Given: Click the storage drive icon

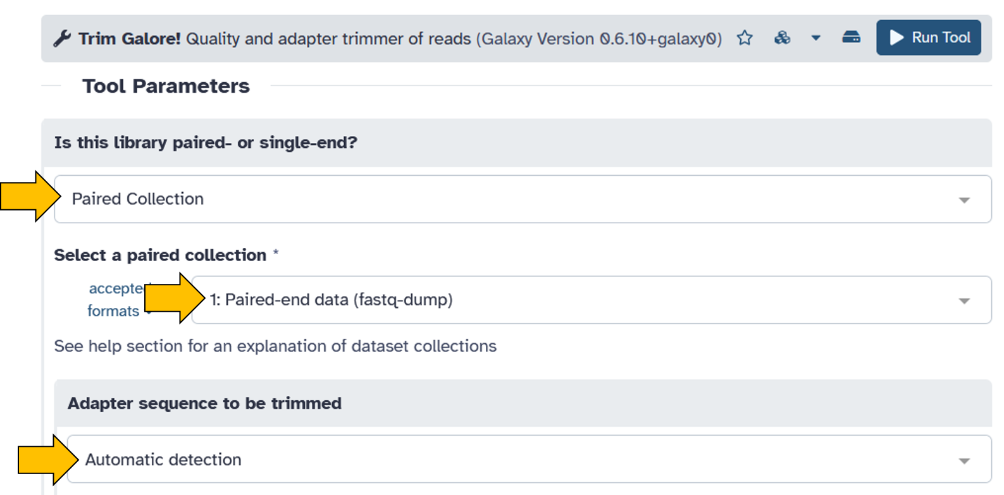Looking at the screenshot, I should (852, 37).
